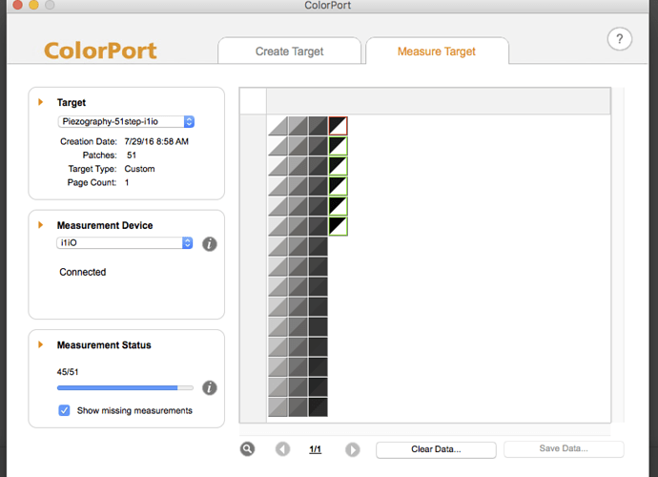Click the Measurement Status info icon

point(210,387)
